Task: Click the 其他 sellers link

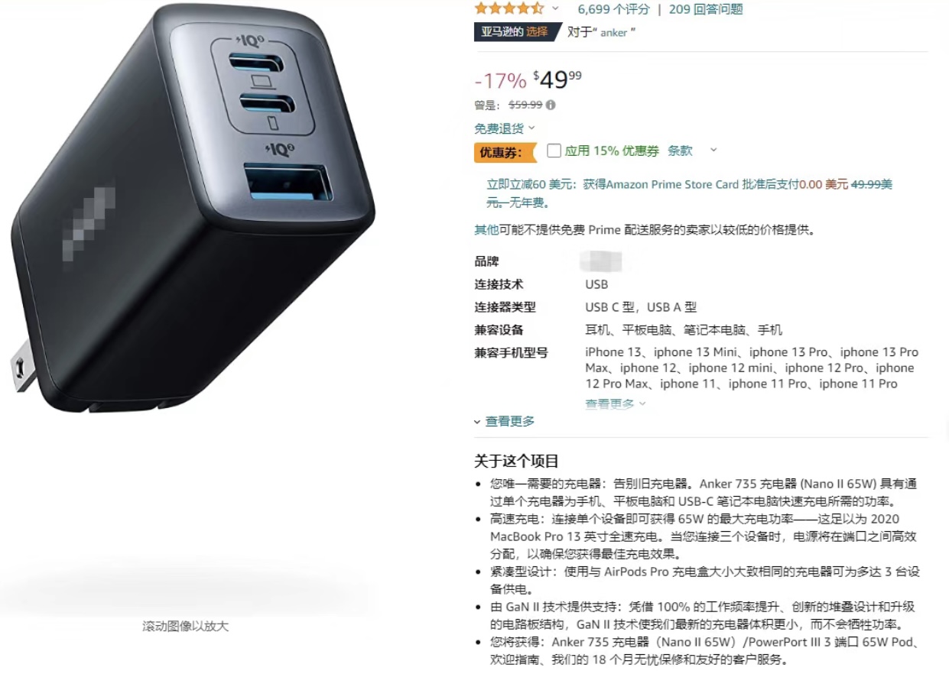Action: click(x=486, y=230)
